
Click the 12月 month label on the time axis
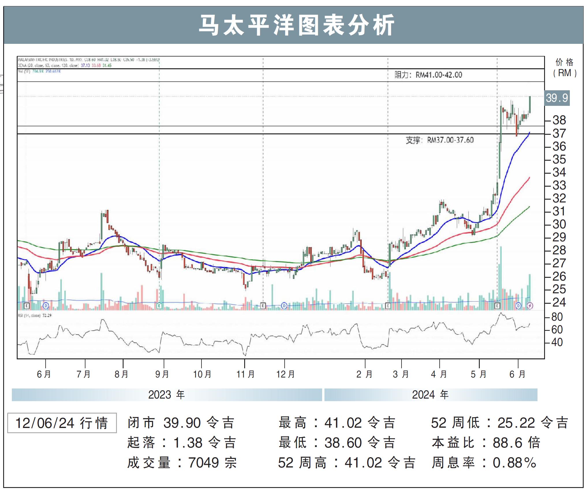[x=285, y=374]
